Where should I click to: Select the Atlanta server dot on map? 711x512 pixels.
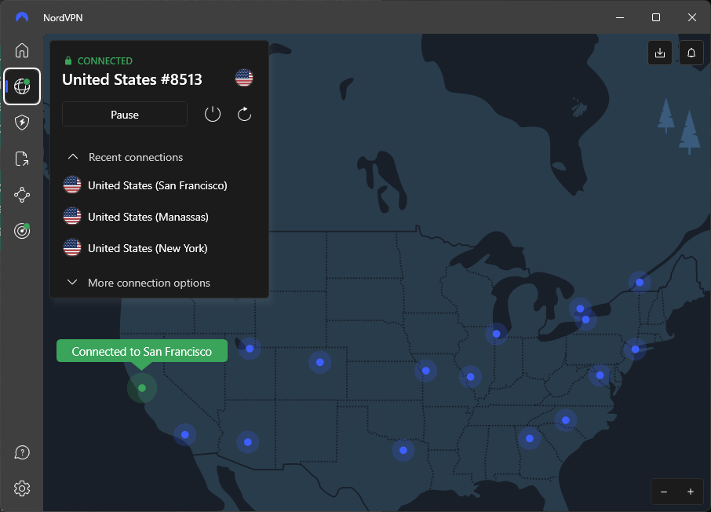pyautogui.click(x=529, y=438)
